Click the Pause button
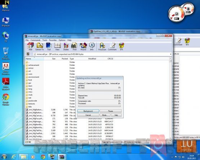200x160 pixels. 110,111
